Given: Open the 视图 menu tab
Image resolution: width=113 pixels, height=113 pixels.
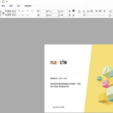Looking at the screenshot, I should [11, 6].
